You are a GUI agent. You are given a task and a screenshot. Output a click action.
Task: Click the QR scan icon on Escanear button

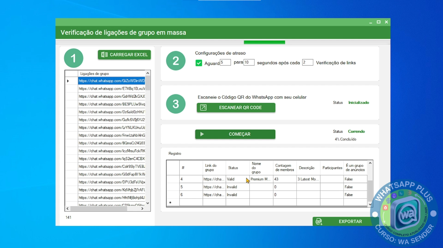pyautogui.click(x=203, y=107)
